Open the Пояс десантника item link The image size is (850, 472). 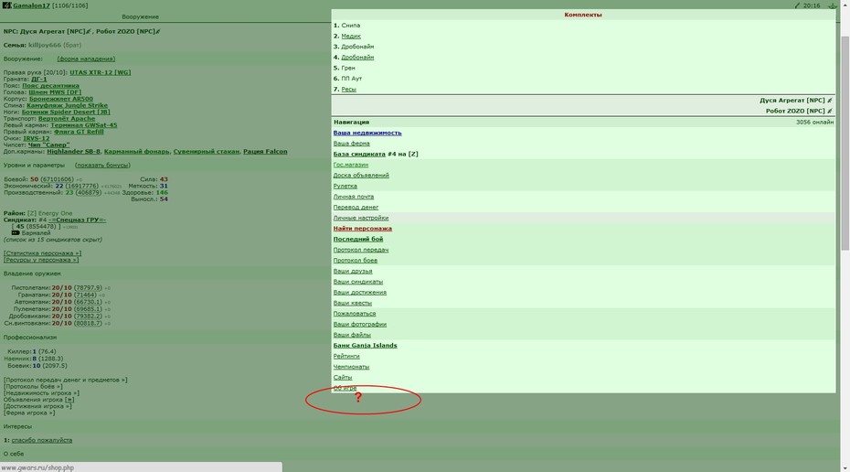(x=50, y=86)
